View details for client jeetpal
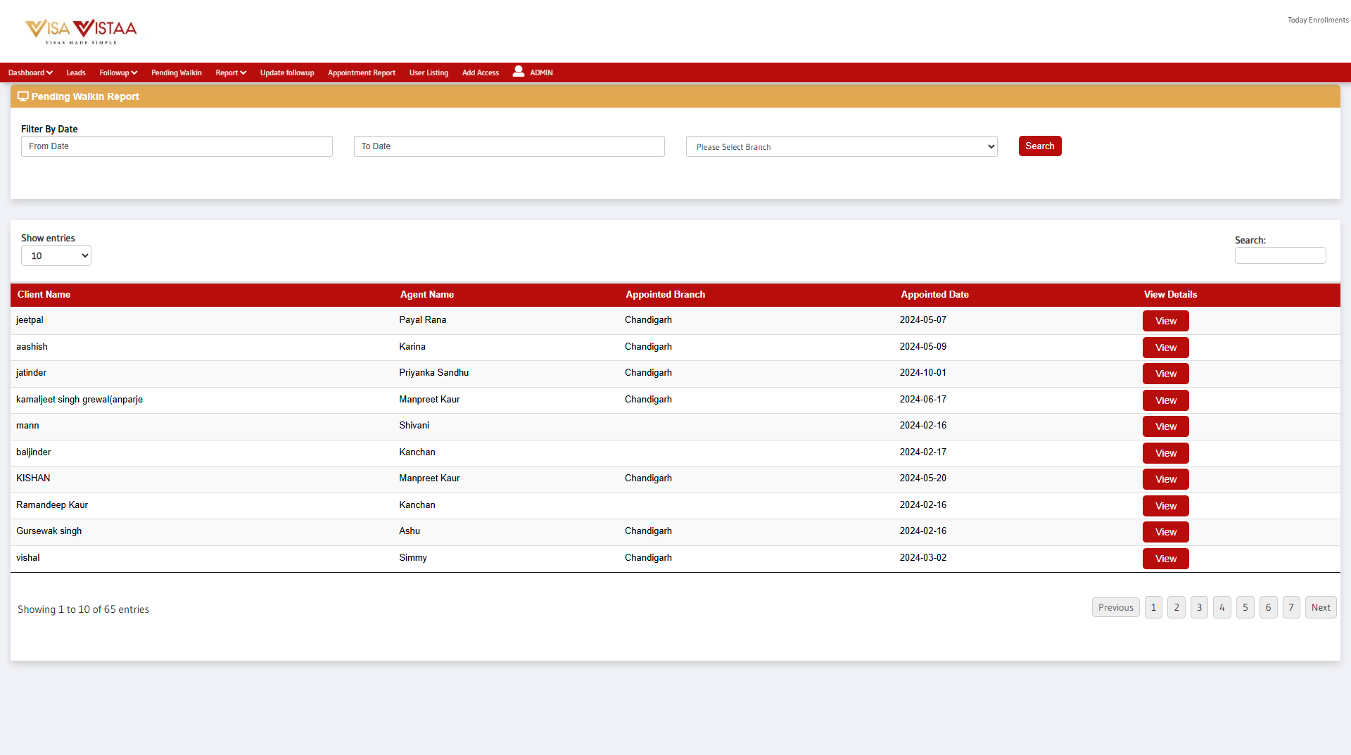This screenshot has height=755, width=1351. tap(1165, 321)
